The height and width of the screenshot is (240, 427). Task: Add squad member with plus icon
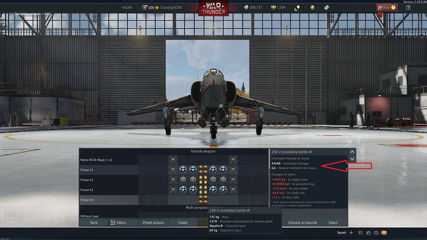tap(351, 233)
